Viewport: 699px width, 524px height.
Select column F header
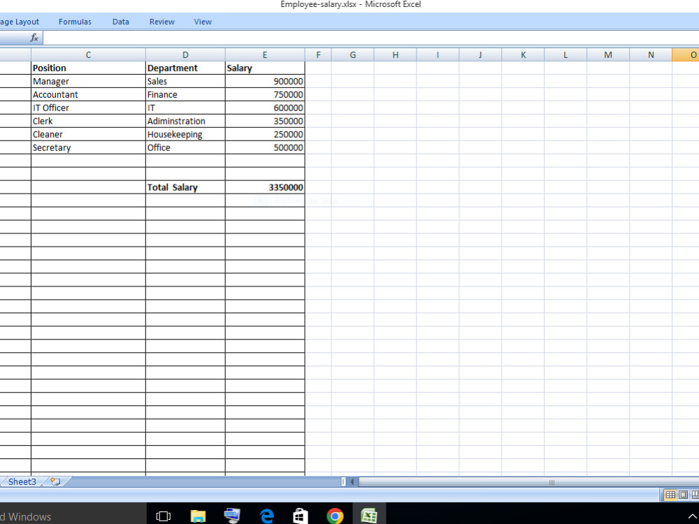(x=318, y=54)
